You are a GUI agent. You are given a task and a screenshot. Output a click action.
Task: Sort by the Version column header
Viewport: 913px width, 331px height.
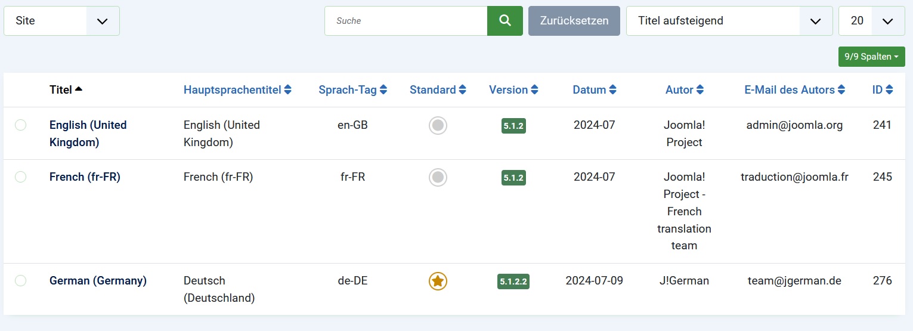[x=513, y=90]
